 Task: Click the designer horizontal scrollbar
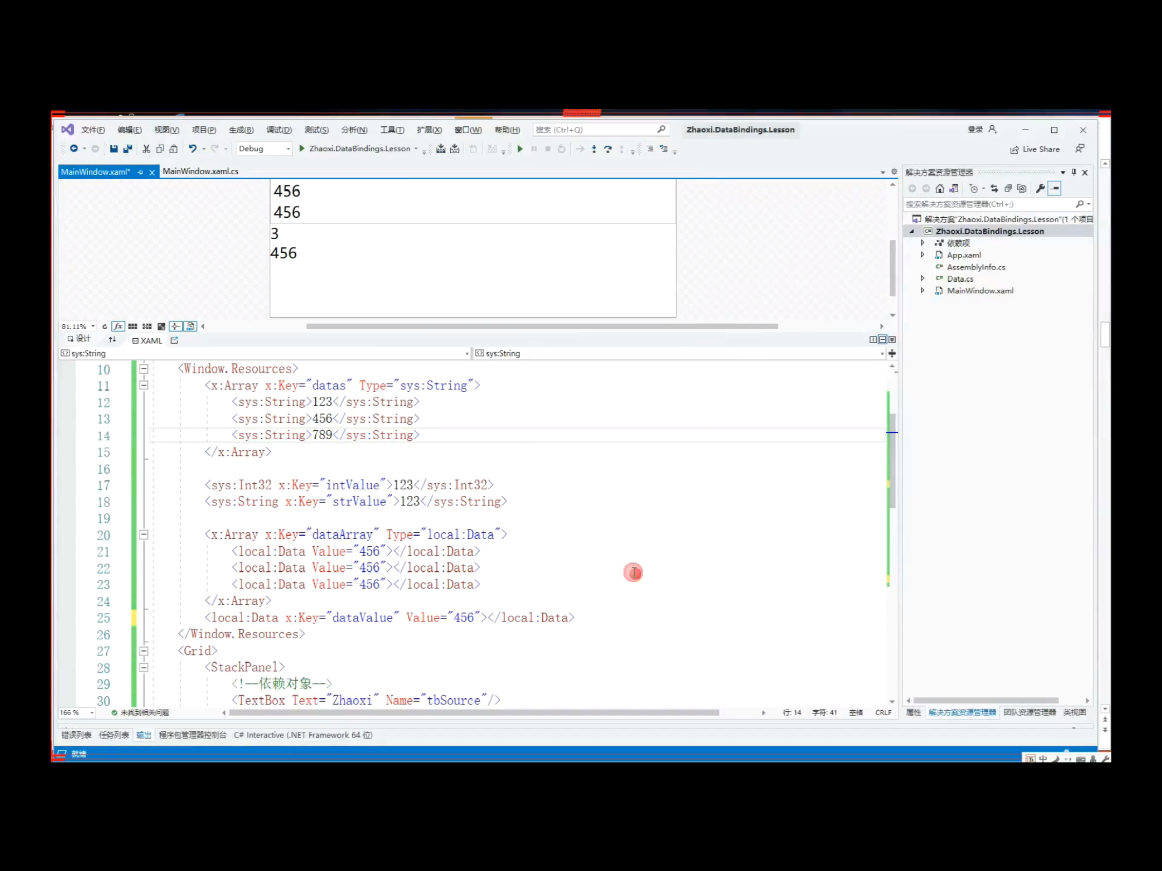tap(541, 326)
